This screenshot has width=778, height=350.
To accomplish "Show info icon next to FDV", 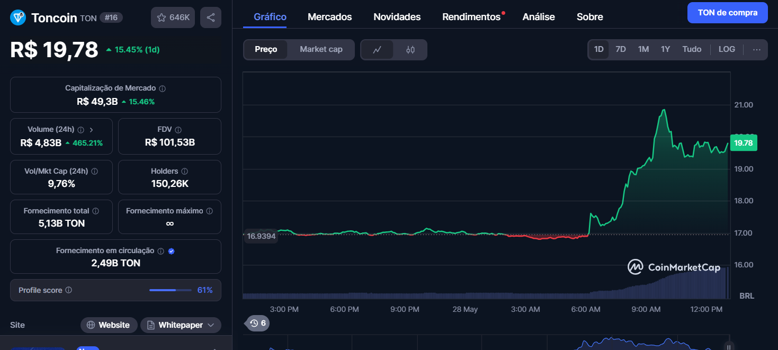I will (178, 130).
